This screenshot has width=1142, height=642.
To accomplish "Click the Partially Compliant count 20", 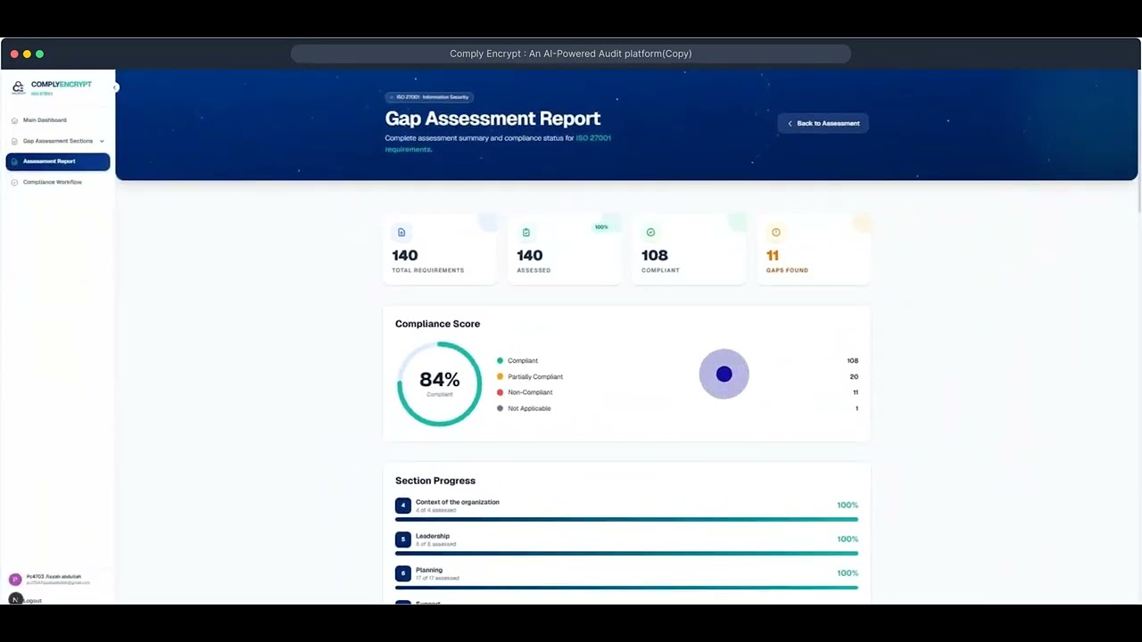I will 854,377.
